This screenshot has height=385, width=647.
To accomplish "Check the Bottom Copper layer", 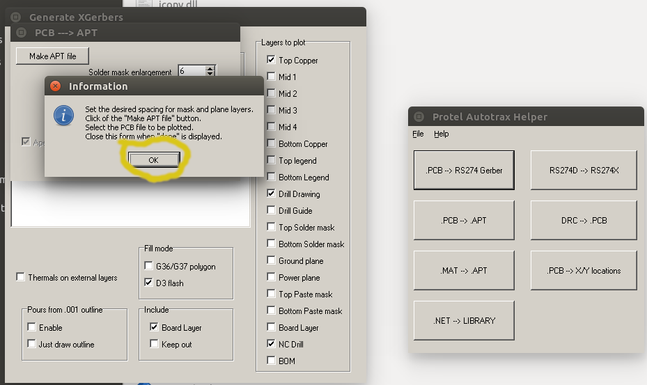I will tap(271, 143).
